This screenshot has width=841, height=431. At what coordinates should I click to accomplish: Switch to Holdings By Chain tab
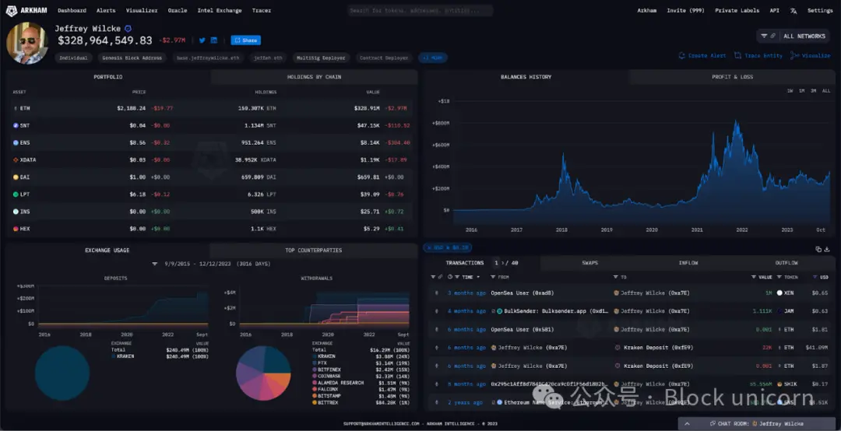point(313,77)
